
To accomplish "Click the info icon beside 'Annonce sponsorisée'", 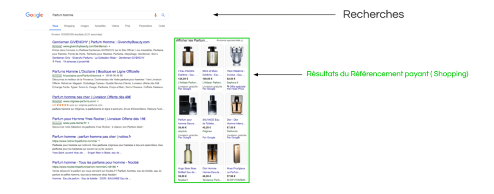I will pyautogui.click(x=242, y=41).
